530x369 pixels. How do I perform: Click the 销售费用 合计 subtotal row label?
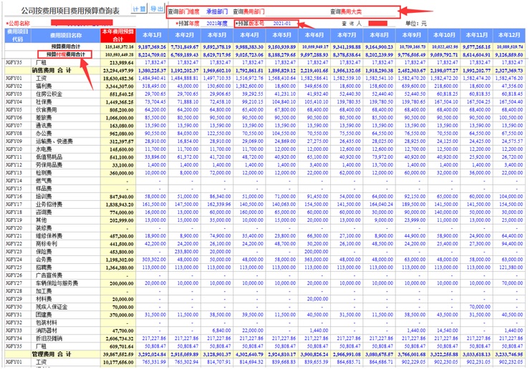pyautogui.click(x=52, y=70)
